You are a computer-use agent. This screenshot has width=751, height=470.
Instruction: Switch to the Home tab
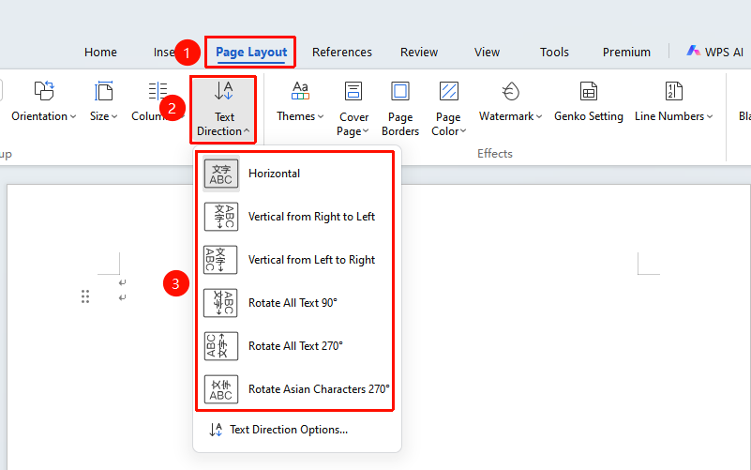click(x=100, y=53)
